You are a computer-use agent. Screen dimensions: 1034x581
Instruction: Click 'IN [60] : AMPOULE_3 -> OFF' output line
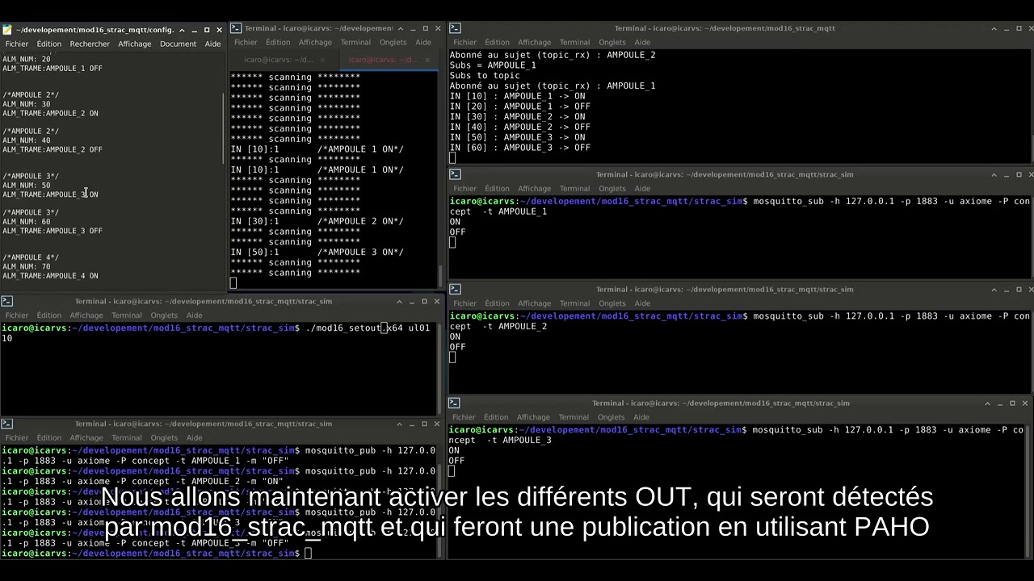[x=520, y=148]
